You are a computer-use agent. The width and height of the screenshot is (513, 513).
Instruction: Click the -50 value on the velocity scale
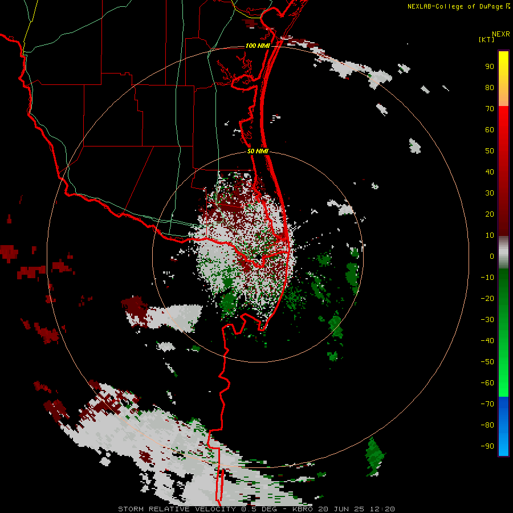(x=487, y=362)
